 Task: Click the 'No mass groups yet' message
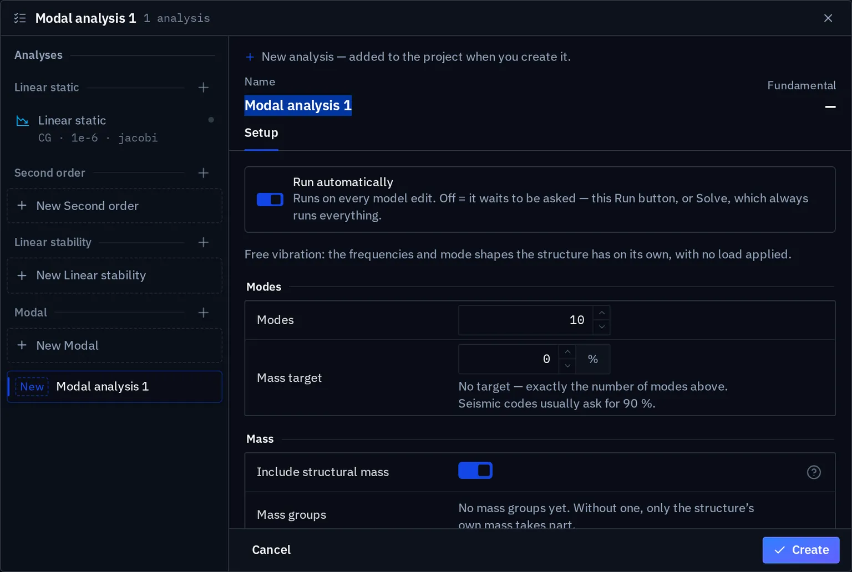click(x=606, y=516)
